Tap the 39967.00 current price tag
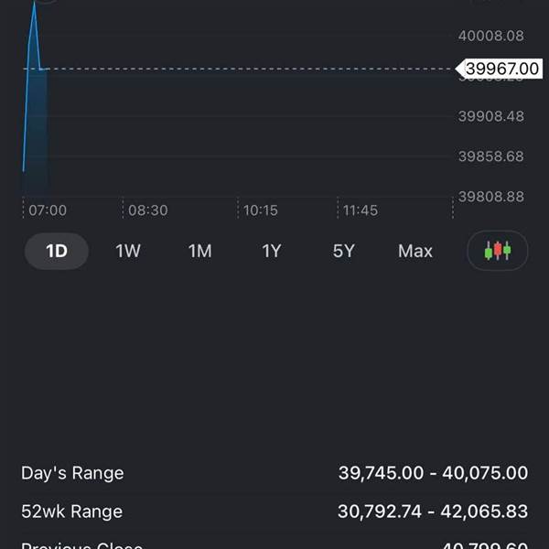549x549 pixels. (x=500, y=69)
